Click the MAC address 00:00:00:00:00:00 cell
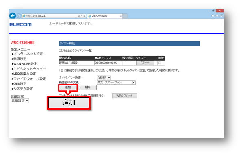 108,63
